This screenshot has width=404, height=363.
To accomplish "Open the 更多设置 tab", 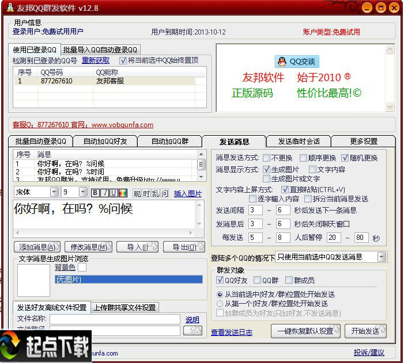I will [x=364, y=142].
